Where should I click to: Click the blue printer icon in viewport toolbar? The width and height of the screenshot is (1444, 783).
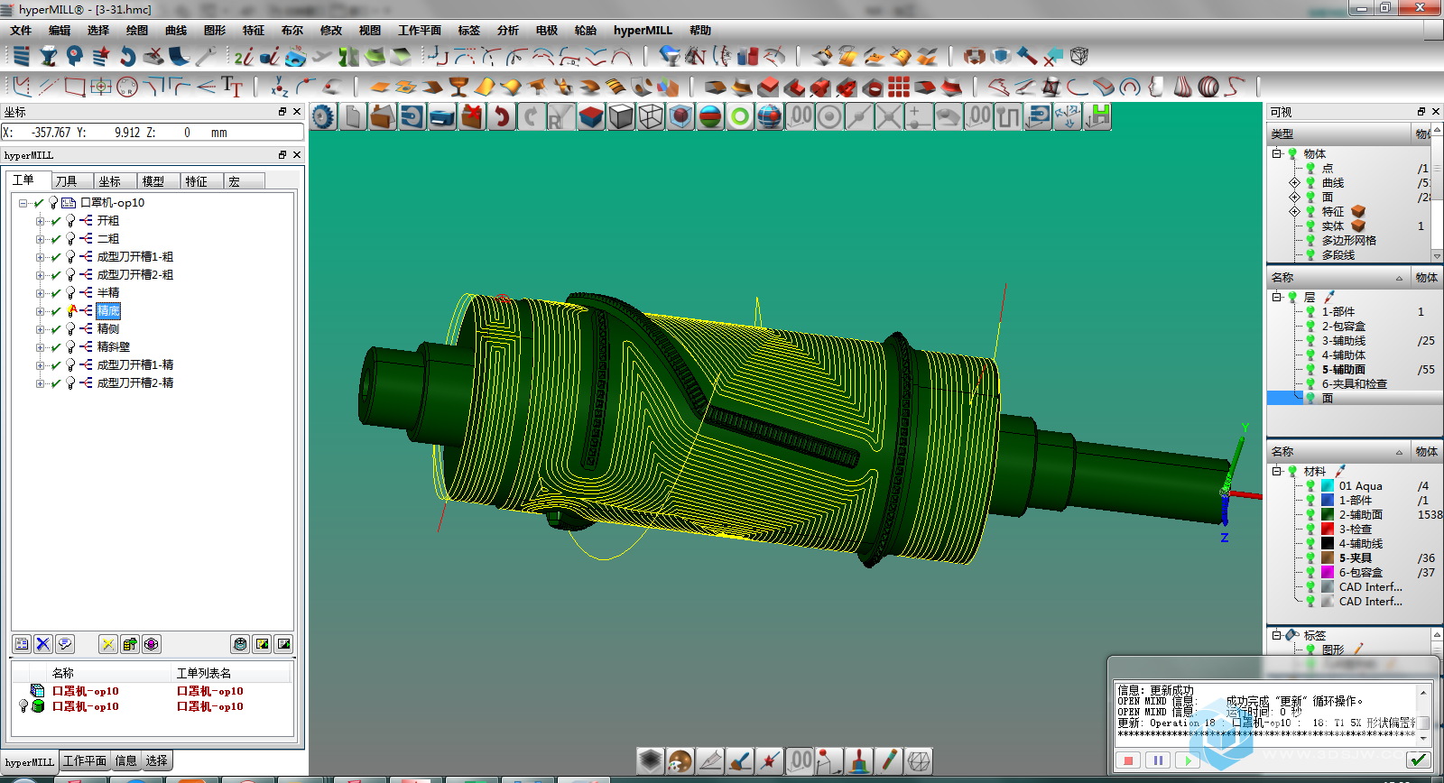(441, 117)
